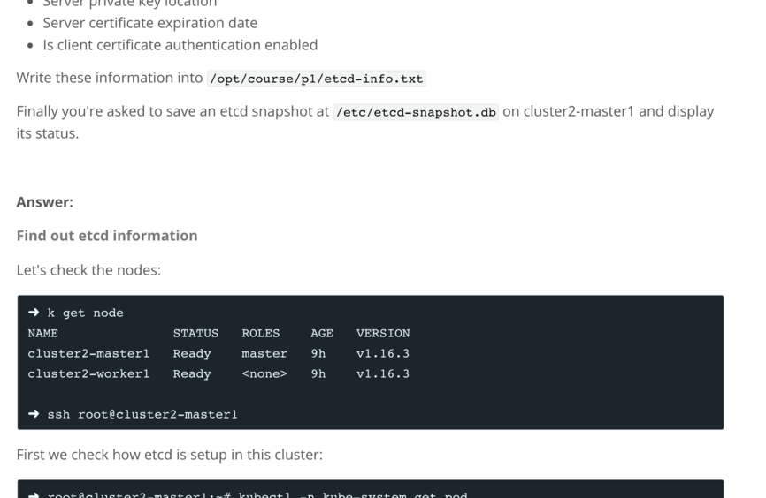Click the cluster2-master1 node name in table
This screenshot has width=766, height=498.
(88, 353)
